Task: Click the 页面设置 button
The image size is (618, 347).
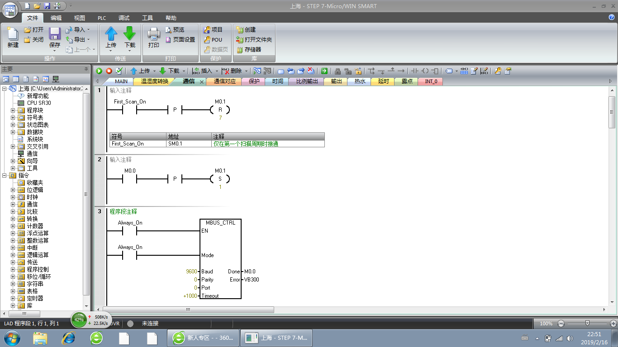Action: (180, 40)
